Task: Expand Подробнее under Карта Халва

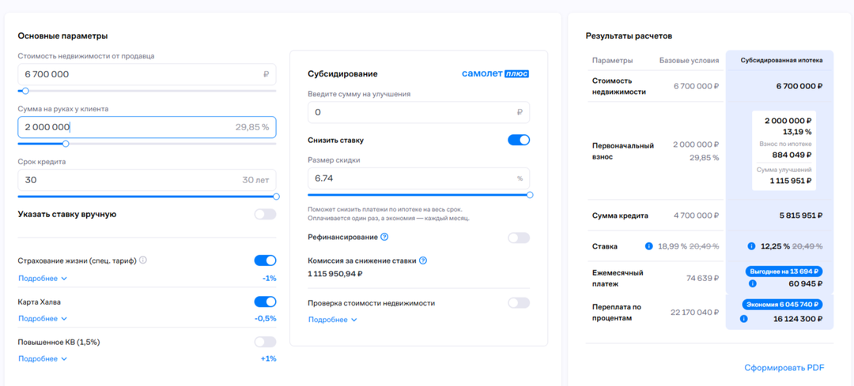Action: [43, 319]
